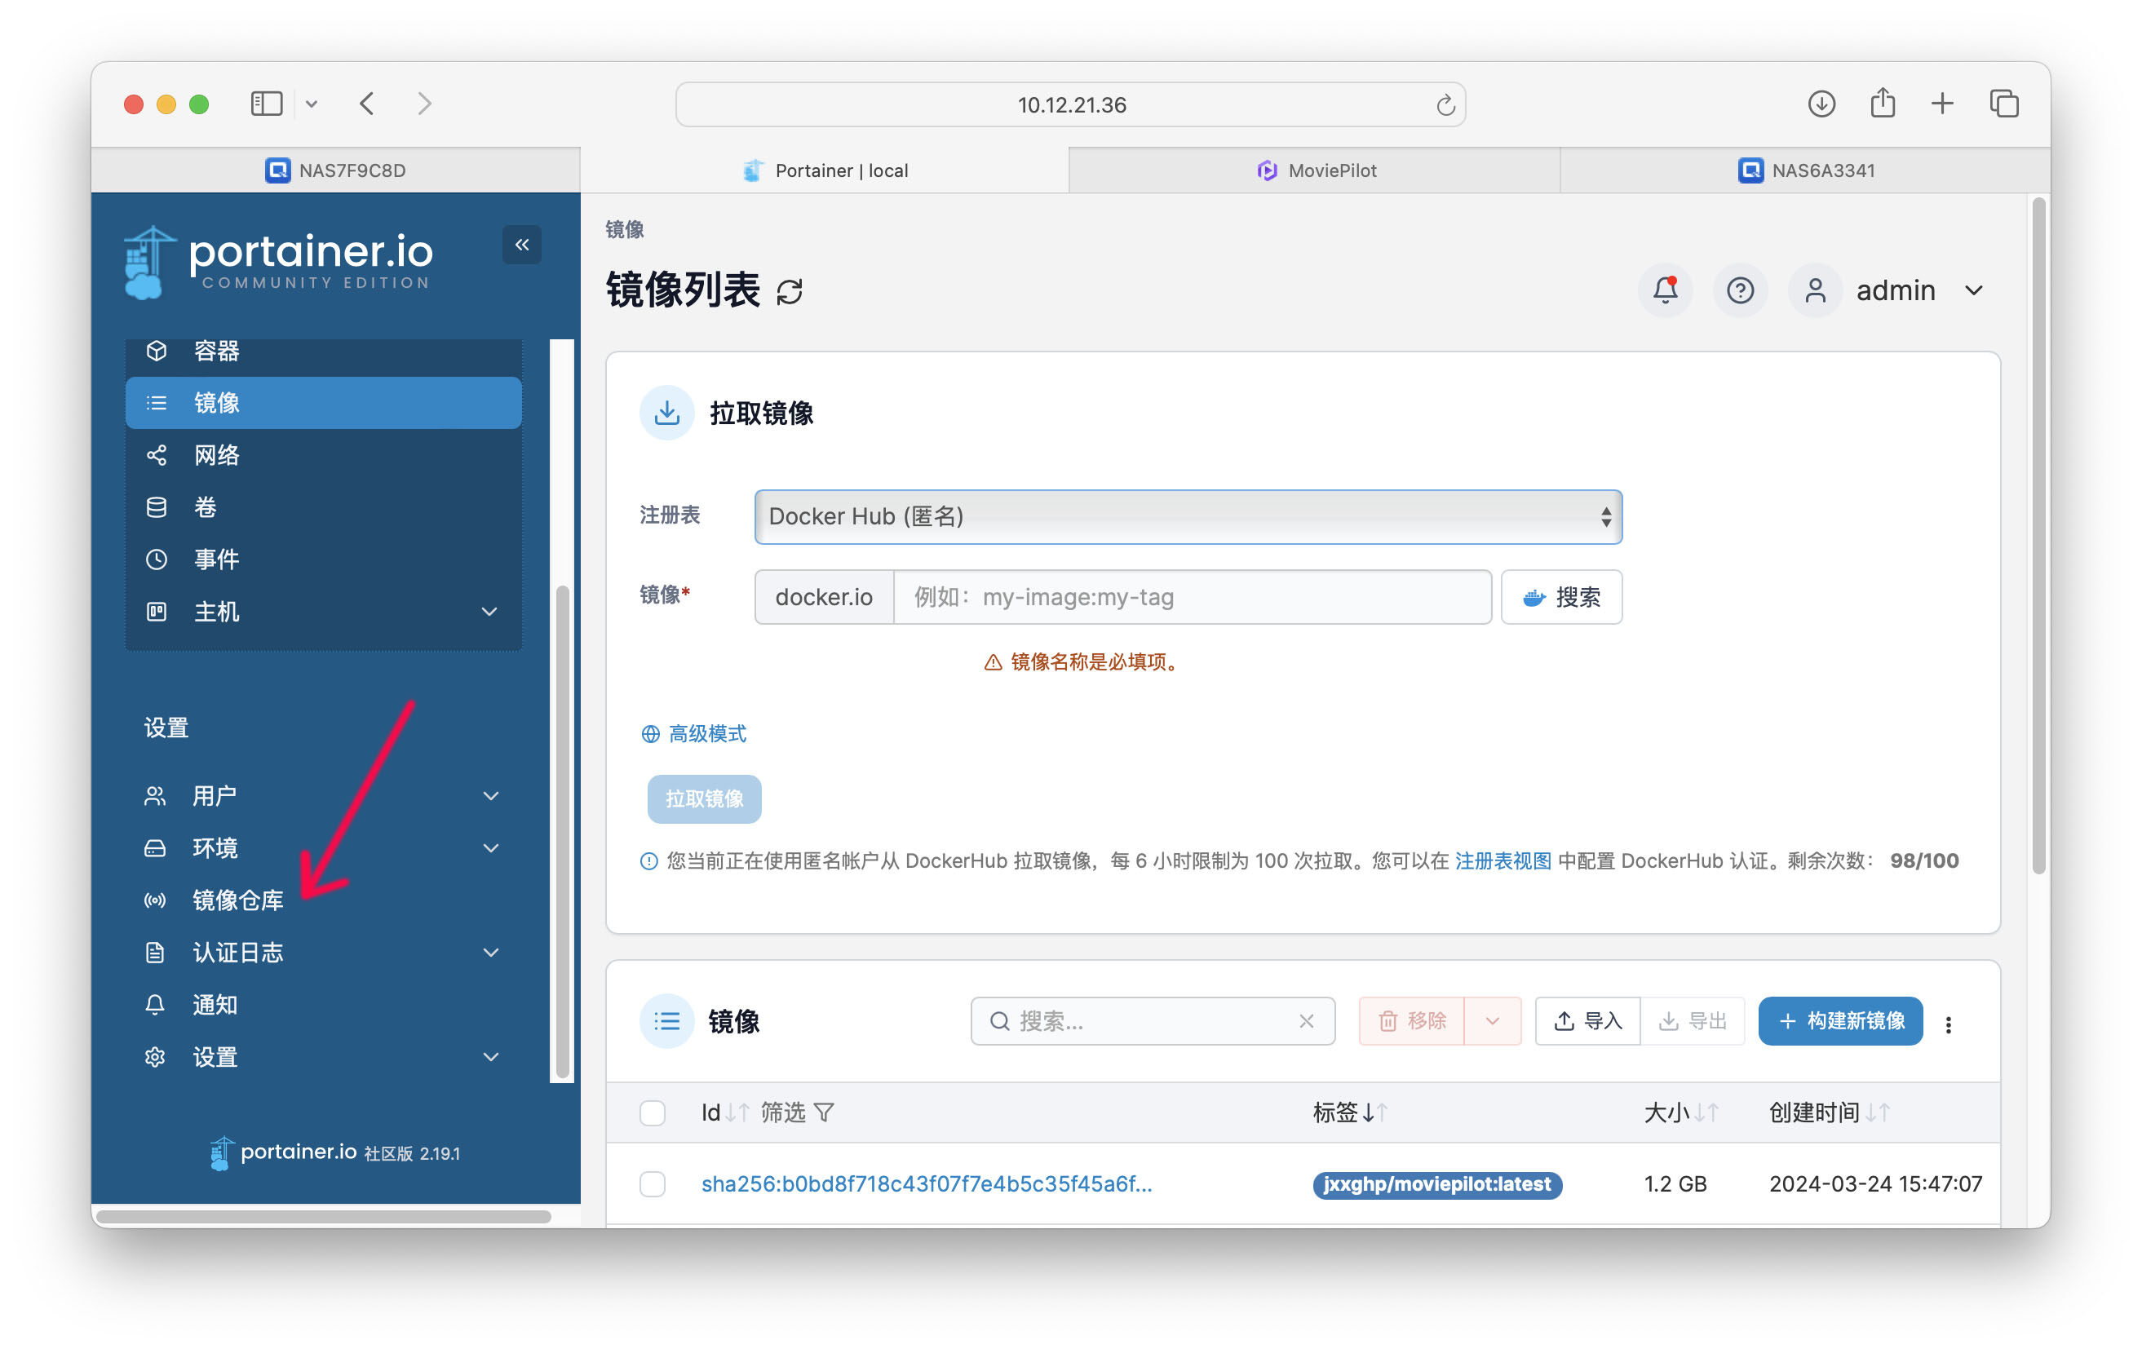This screenshot has height=1349, width=2142.
Task: Tick the select-all checkbox in table header
Action: point(652,1112)
